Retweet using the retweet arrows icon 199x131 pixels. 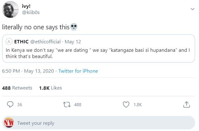click(67, 104)
